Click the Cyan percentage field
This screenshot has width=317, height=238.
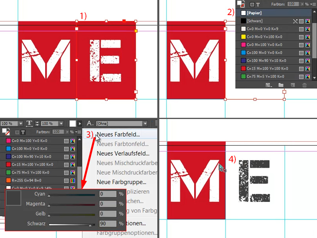pyautogui.click(x=108, y=194)
